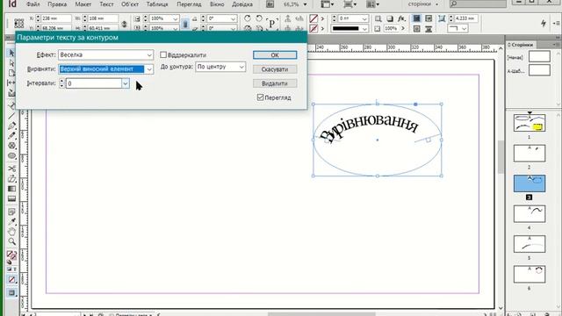The height and width of the screenshot is (316, 562).
Task: Select the Eyedropper tool
Action: [x=11, y=221]
